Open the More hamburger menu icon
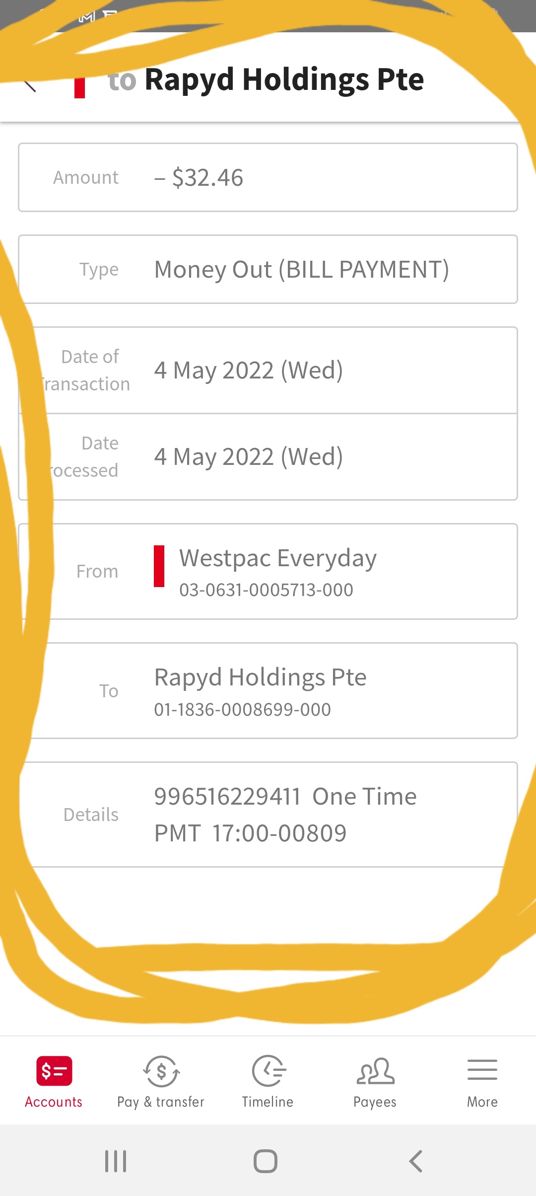This screenshot has width=536, height=1196. (x=482, y=1069)
